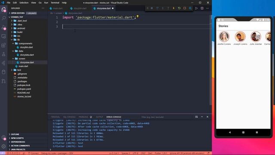Open Flutter widget inspector icon in debug toolbar
275x155 pixels.
[x=190, y=8]
